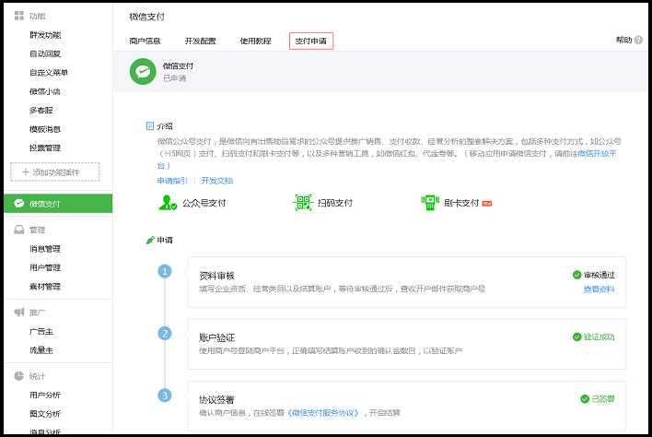Switch to the 开发配置 tab
The height and width of the screenshot is (437, 652).
(200, 41)
